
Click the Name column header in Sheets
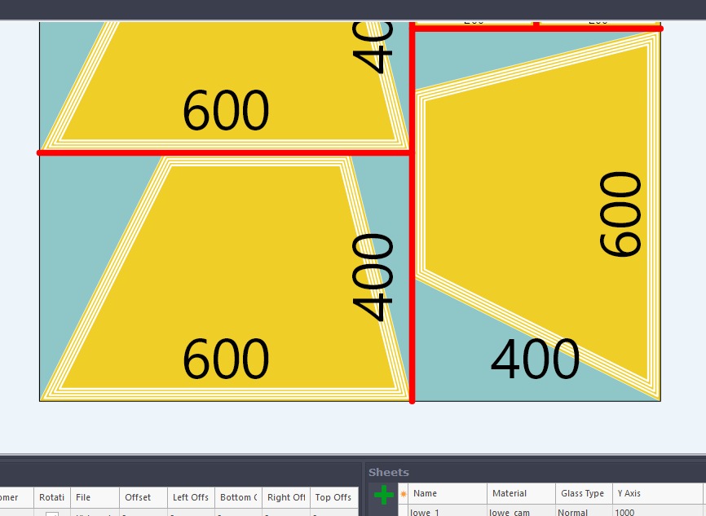tap(447, 493)
